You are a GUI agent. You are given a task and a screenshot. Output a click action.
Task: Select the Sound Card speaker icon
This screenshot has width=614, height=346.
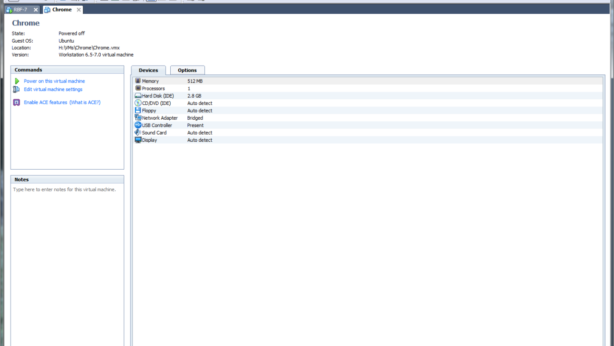point(138,133)
